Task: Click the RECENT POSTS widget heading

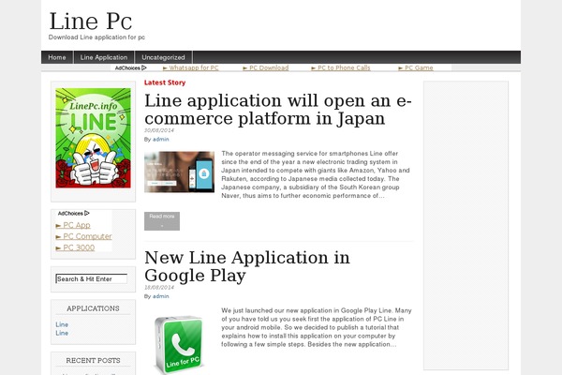Action: pos(93,361)
